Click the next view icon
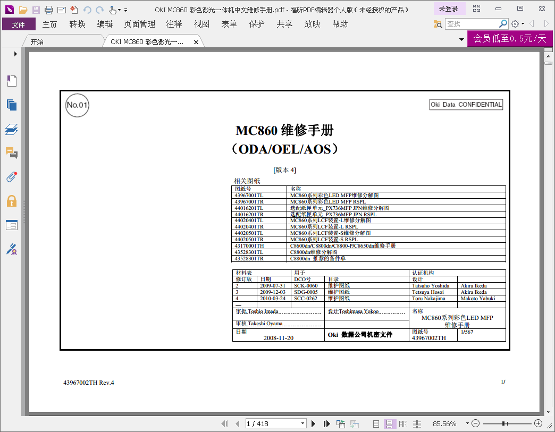 pyautogui.click(x=354, y=423)
